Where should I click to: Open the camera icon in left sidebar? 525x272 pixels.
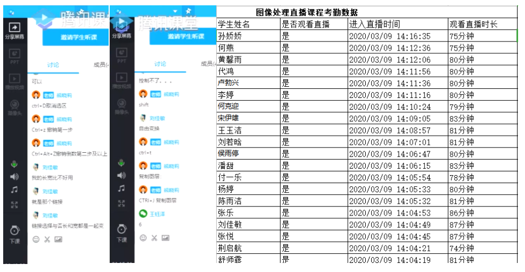[x=15, y=105]
